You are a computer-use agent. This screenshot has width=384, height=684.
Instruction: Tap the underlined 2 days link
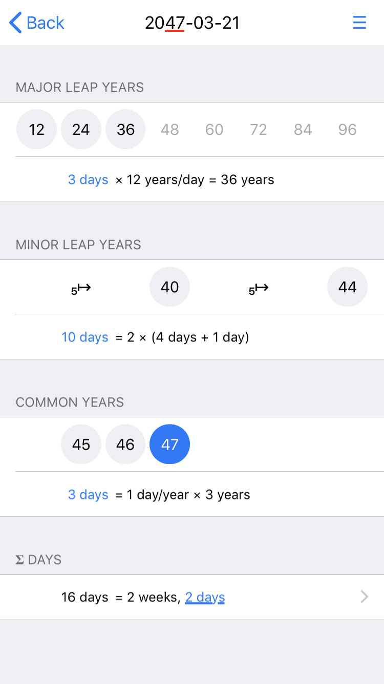click(x=205, y=597)
